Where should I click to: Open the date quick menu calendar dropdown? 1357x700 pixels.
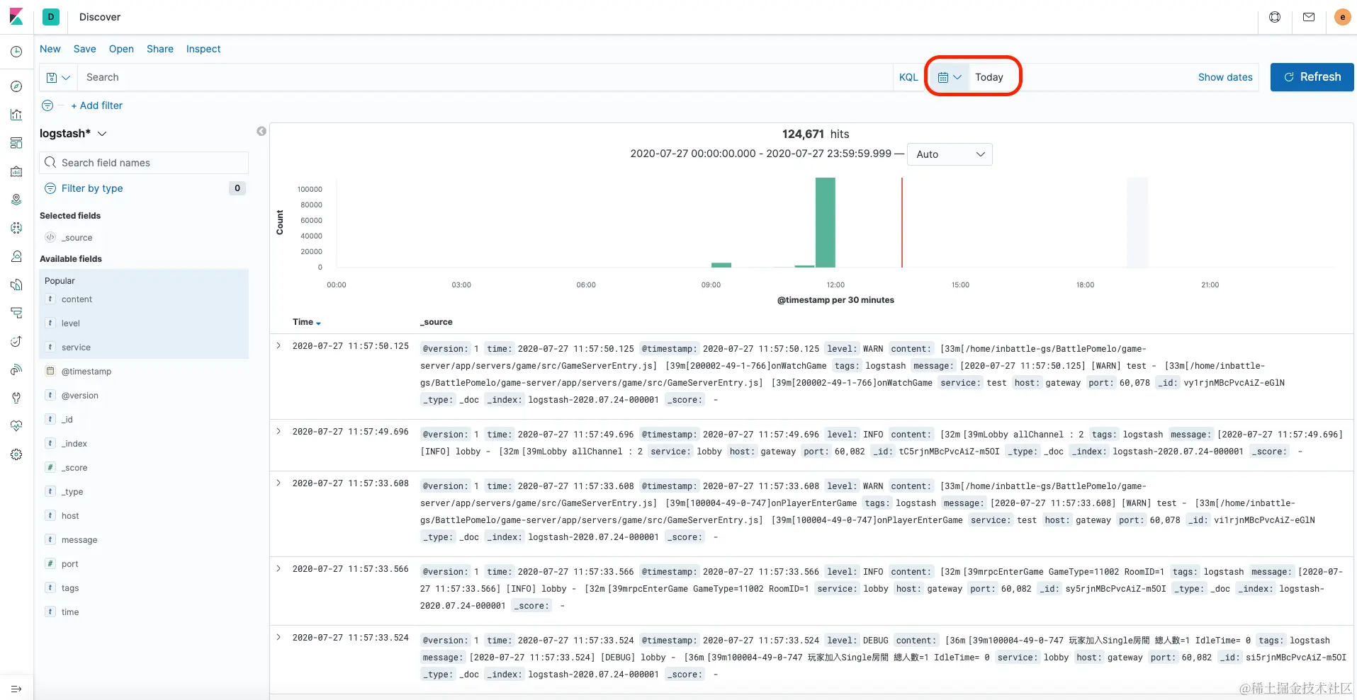(950, 77)
